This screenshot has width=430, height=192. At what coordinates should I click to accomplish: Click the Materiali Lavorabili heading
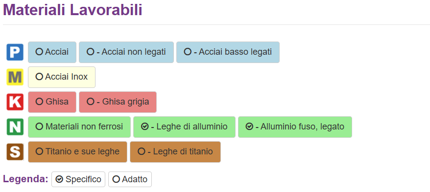[x=72, y=10]
